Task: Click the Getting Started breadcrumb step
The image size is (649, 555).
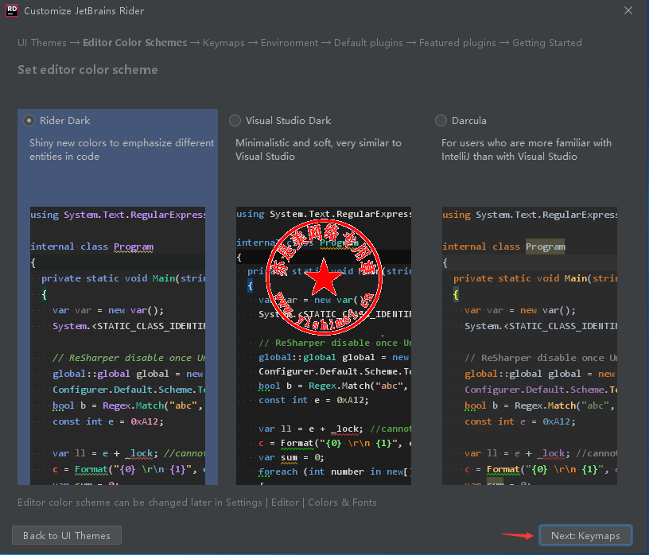Action: [x=546, y=43]
